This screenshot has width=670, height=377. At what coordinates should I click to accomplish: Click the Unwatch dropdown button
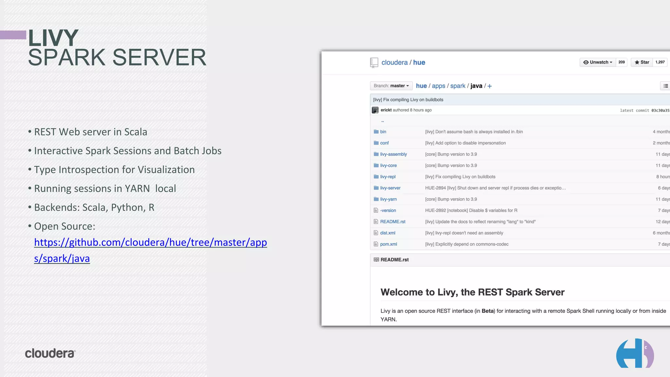pos(598,62)
